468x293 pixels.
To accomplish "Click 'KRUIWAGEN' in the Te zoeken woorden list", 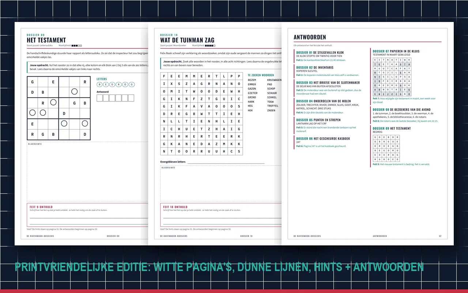I will (x=274, y=80).
